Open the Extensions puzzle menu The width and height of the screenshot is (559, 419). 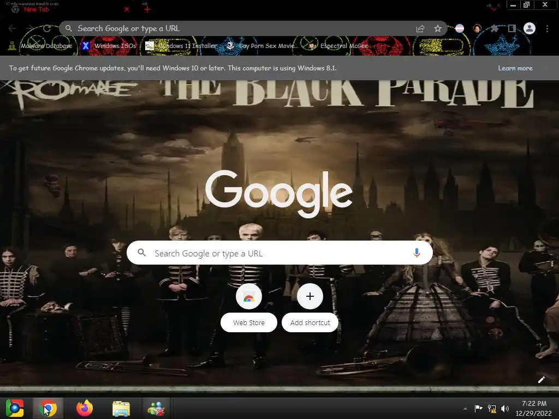pos(494,28)
